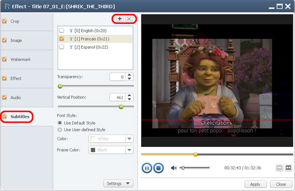The image size is (295, 191).
Task: Uncheck the Francais (0x21) subtitle
Action: (x=61, y=38)
